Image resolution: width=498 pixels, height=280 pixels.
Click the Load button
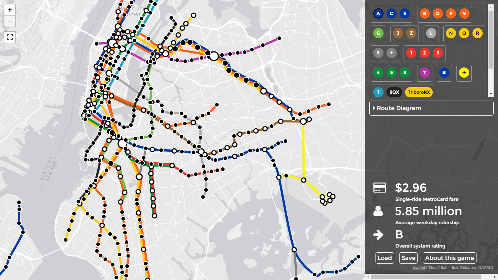[385, 258]
